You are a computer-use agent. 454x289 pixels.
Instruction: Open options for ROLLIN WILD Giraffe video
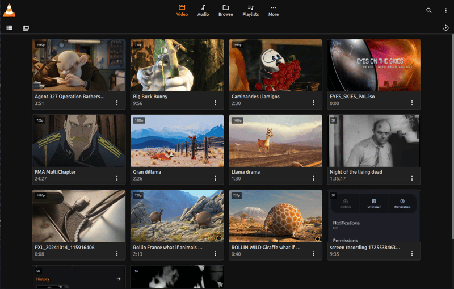point(314,253)
